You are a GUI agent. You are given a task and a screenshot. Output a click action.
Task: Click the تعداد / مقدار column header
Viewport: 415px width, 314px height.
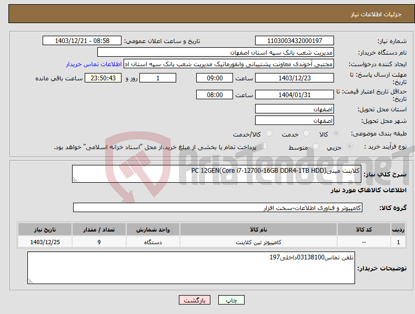point(99,229)
